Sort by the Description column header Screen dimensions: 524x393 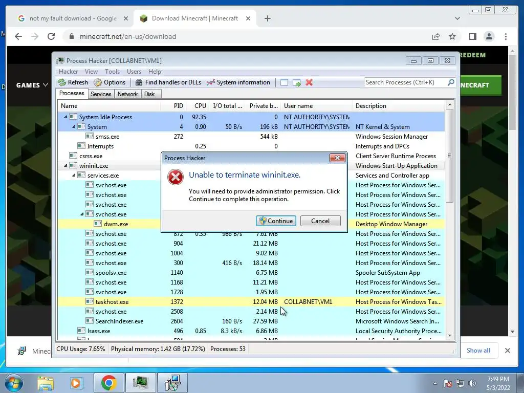(398, 105)
